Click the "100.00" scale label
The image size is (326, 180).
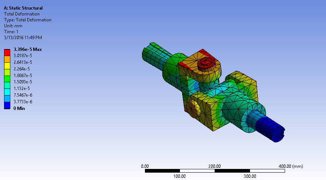click(180, 176)
